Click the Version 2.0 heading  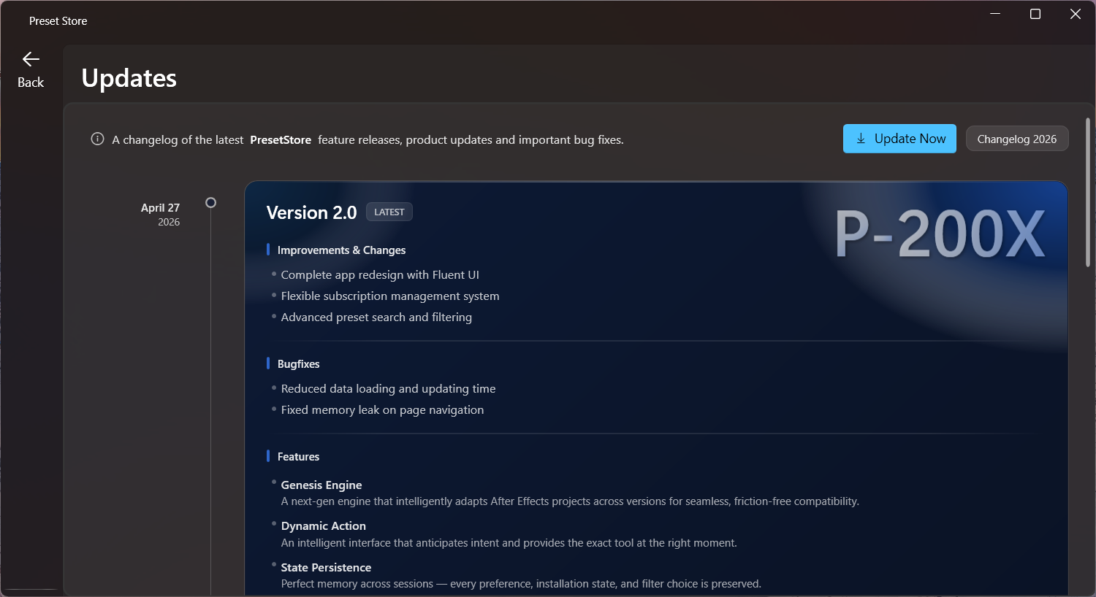pyautogui.click(x=311, y=212)
